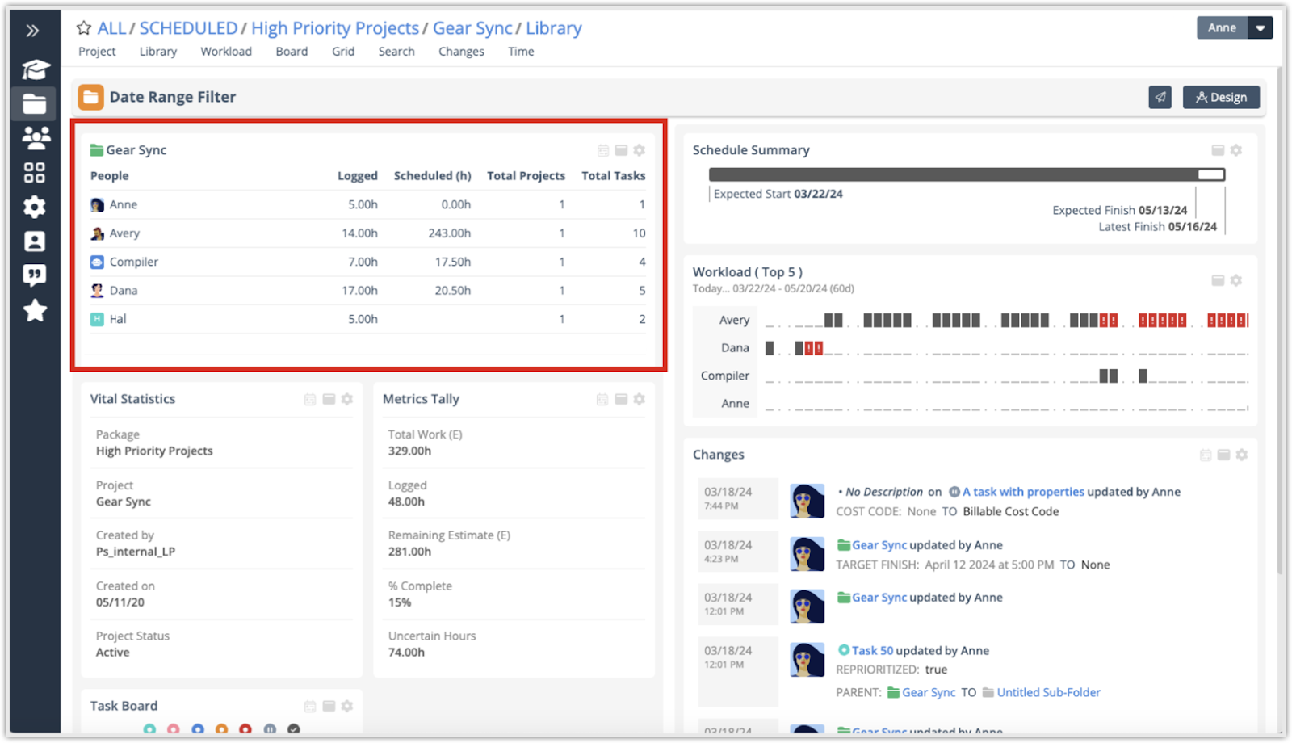The height and width of the screenshot is (743, 1292).
Task: Open the Anne user dropdown arrow
Action: 1260,27
